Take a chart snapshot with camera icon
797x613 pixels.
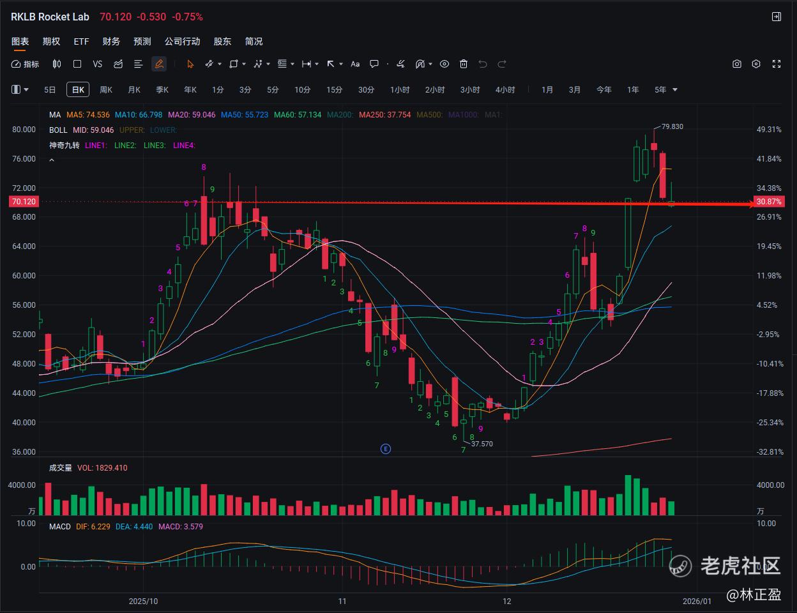click(x=737, y=64)
